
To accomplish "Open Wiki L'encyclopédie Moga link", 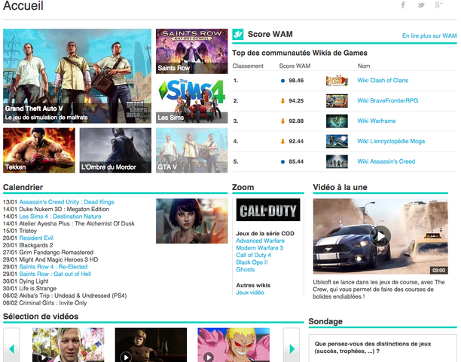I will click(x=391, y=141).
